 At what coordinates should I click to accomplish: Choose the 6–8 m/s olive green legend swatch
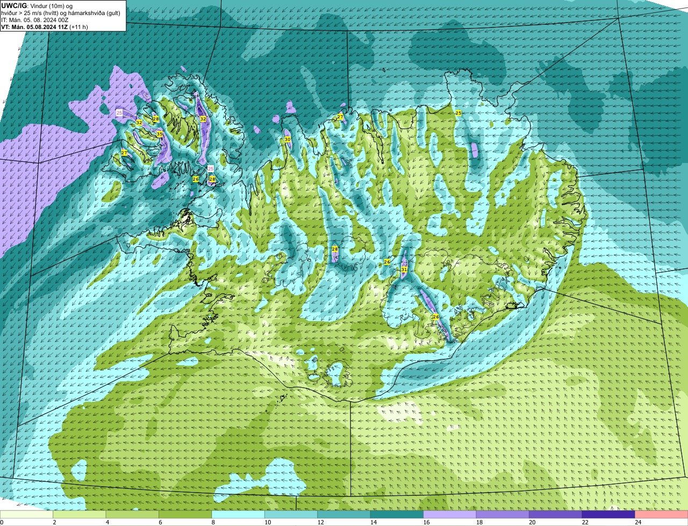point(186,514)
